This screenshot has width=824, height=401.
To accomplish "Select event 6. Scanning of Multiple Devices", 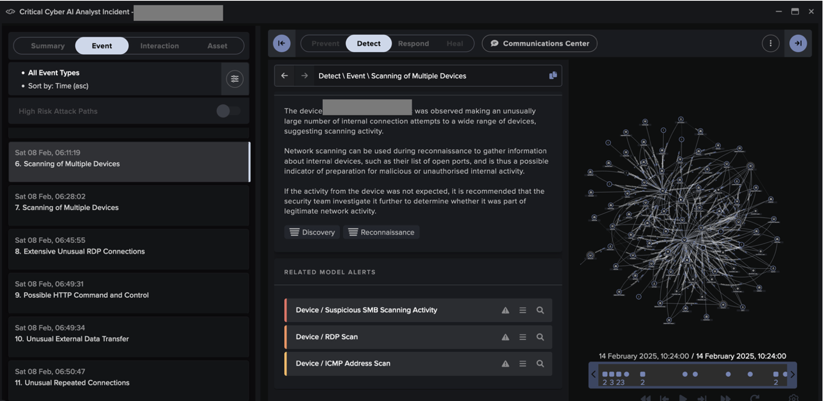I will coord(129,162).
